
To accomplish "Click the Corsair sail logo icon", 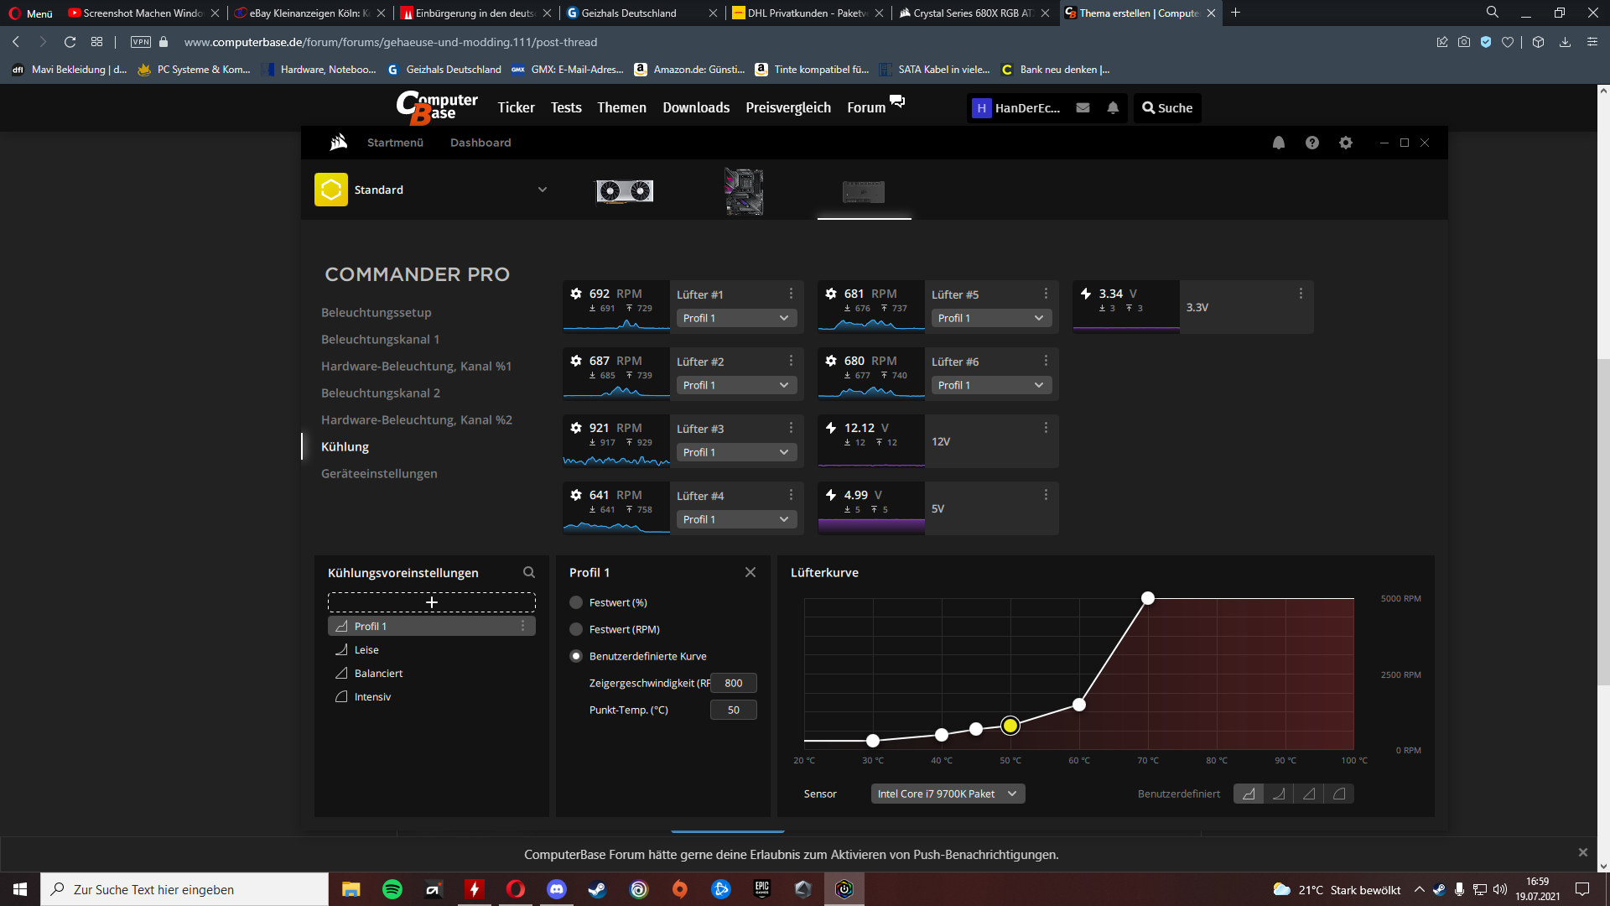I will 338,143.
